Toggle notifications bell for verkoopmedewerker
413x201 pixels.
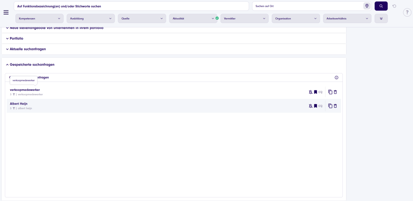(311, 92)
